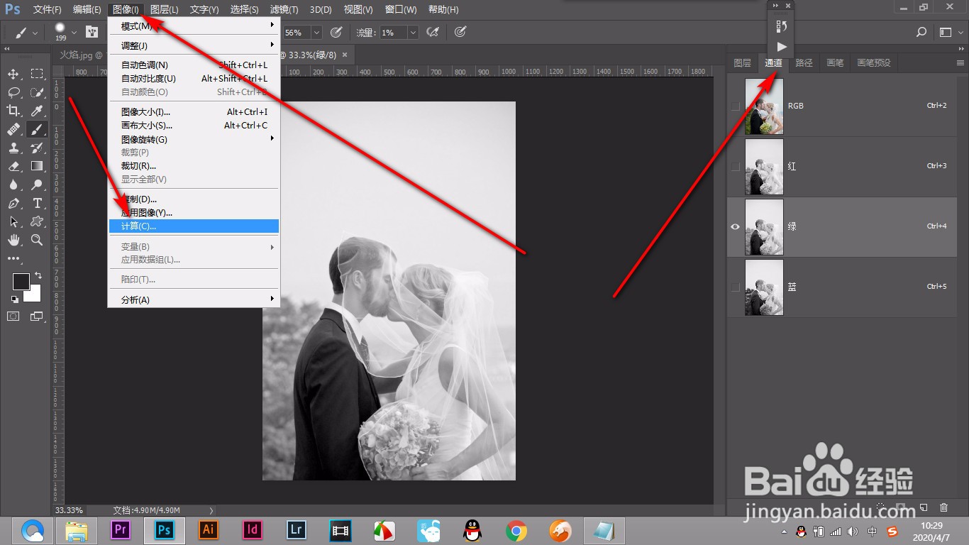This screenshot has width=969, height=545.
Task: Open the Edit Toolbar three-dots button
Action: (x=13, y=258)
